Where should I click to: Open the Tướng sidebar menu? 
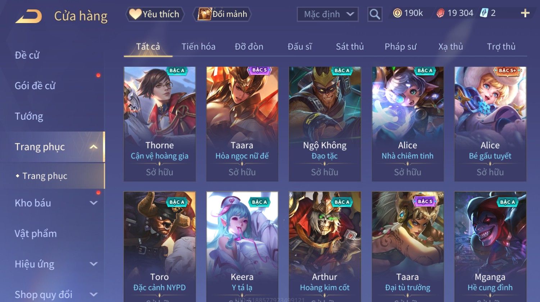[x=29, y=116]
